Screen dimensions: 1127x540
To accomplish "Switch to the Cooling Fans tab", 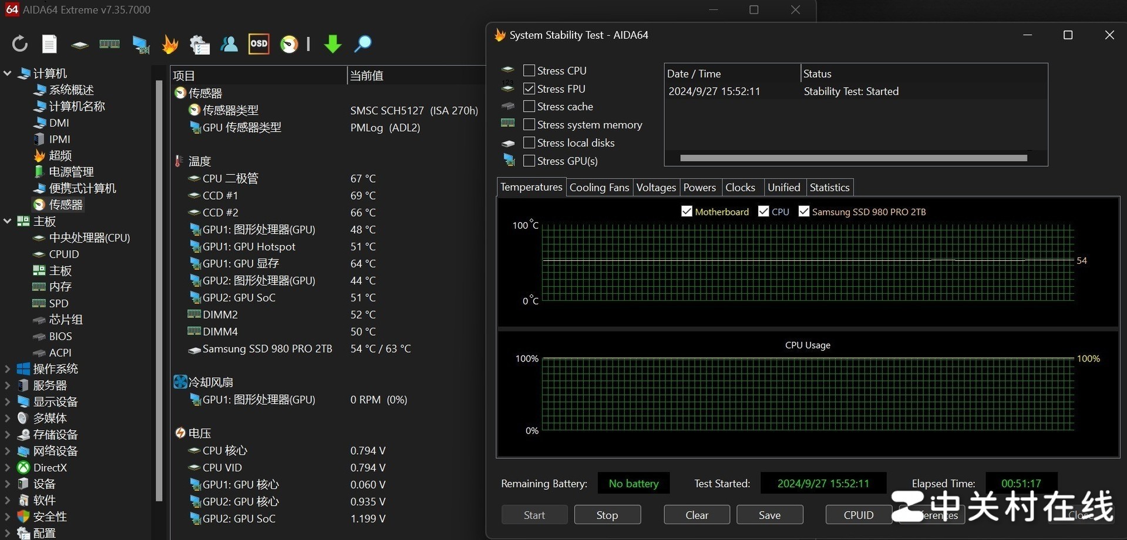I will (x=599, y=187).
